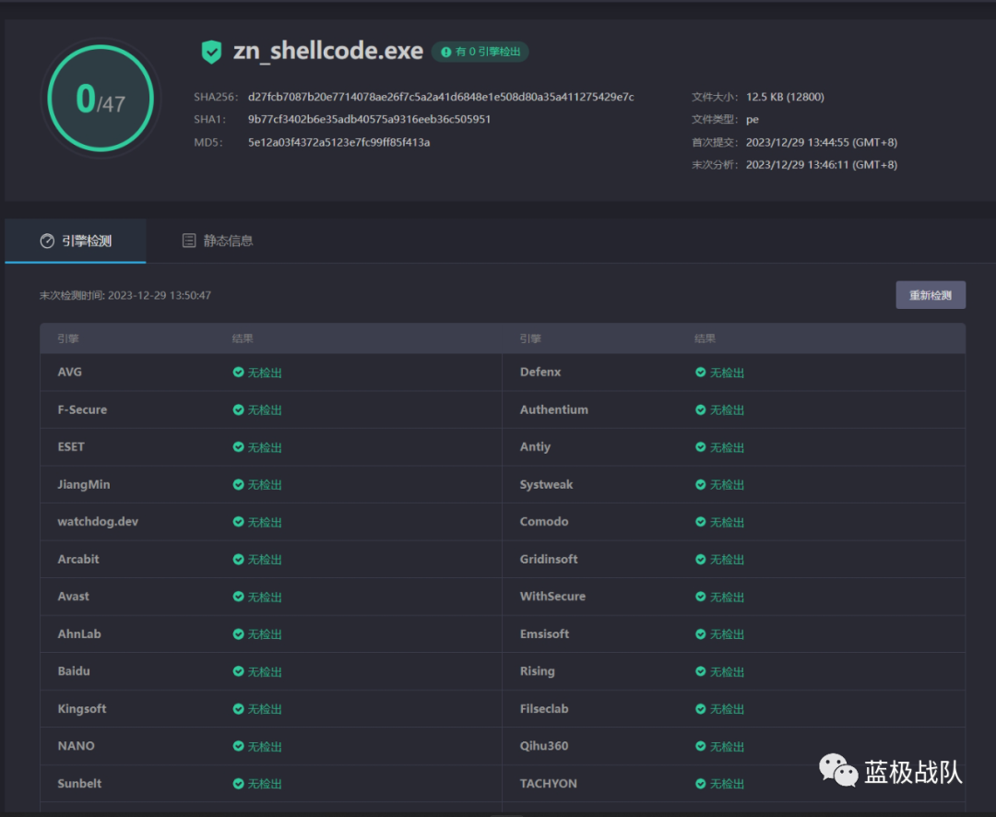This screenshot has height=817, width=996.
Task: Select the F-Secure engine name
Action: tap(83, 409)
